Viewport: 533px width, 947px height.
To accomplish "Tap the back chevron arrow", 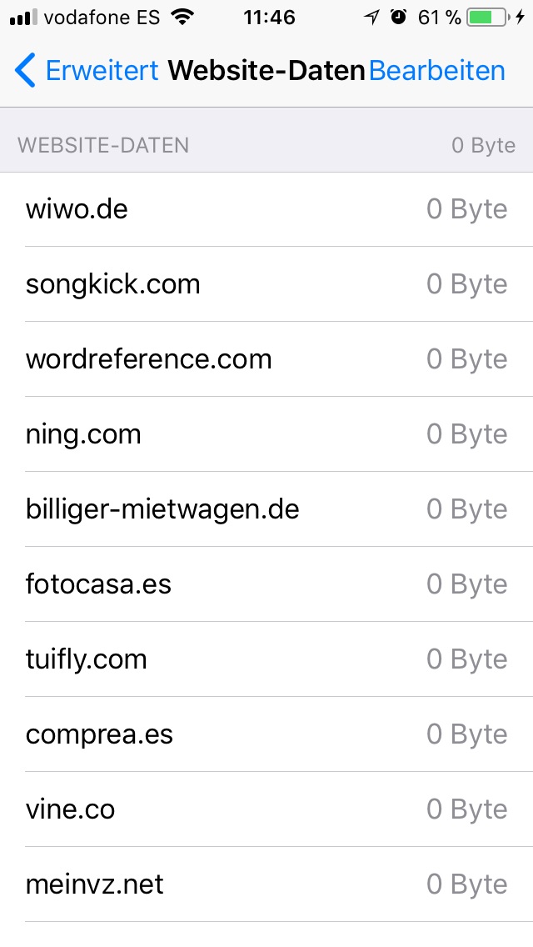I will [25, 71].
